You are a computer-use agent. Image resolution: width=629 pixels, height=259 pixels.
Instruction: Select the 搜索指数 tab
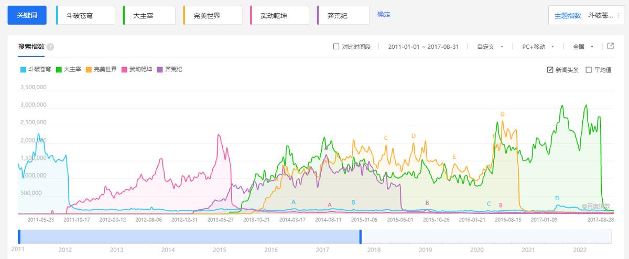(31, 47)
